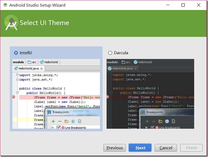Select the Darcula theme radio button

coord(110,53)
